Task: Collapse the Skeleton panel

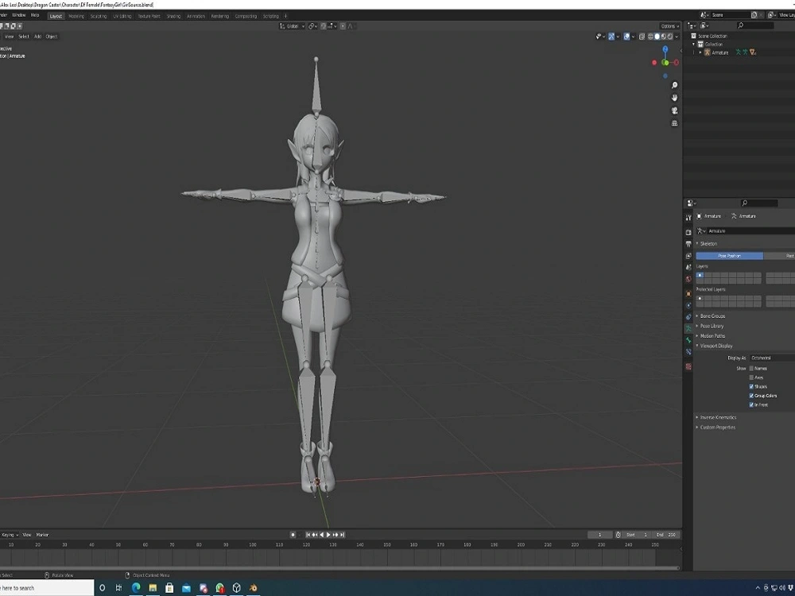Action: coord(708,244)
